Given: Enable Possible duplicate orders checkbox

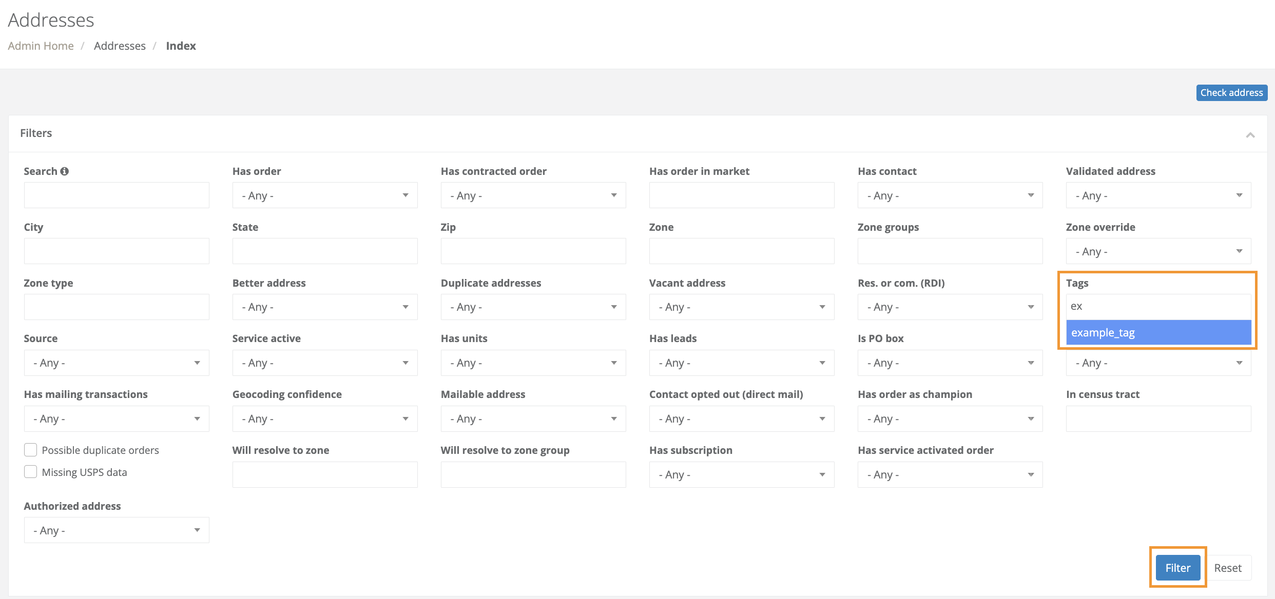Looking at the screenshot, I should 31,450.
